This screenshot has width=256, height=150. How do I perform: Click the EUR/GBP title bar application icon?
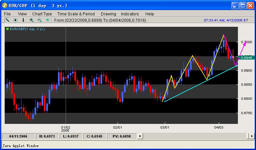[5, 6]
